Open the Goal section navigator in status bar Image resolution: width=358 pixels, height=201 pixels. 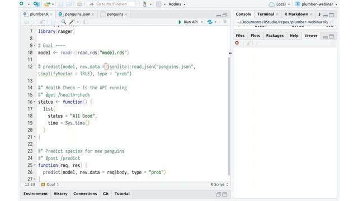(x=50, y=185)
